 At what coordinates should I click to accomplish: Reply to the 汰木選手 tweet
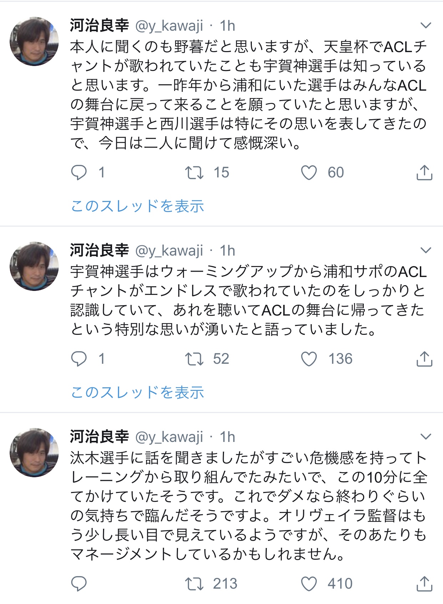pyautogui.click(x=79, y=584)
